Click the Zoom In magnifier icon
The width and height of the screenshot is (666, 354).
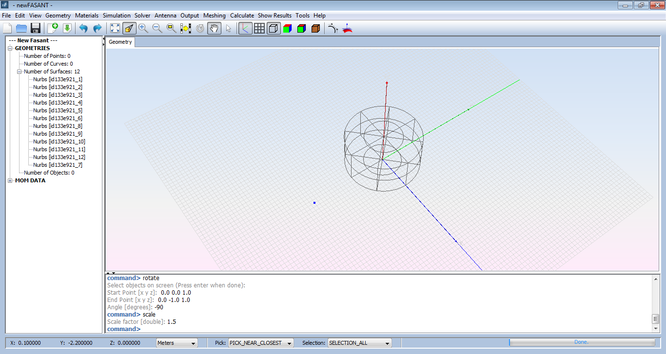click(143, 28)
